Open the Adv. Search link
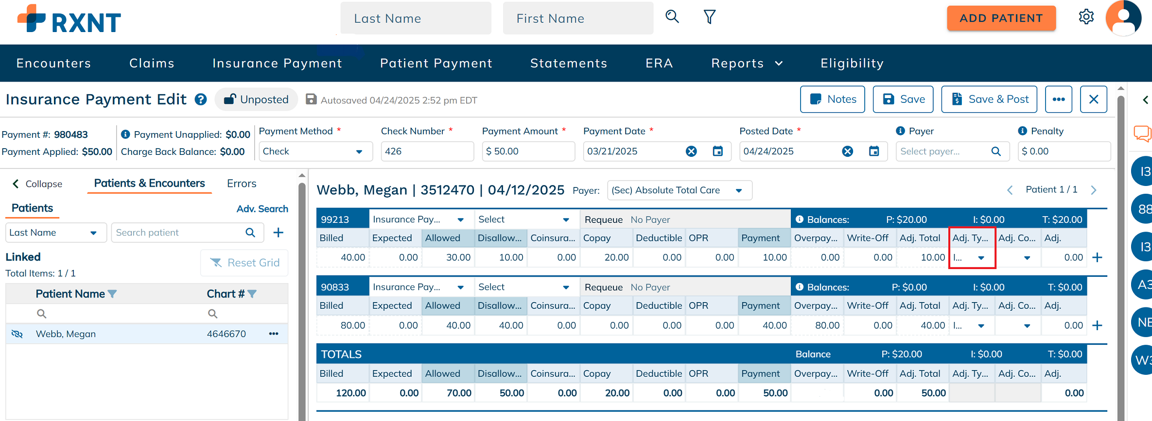The height and width of the screenshot is (421, 1152). click(x=262, y=209)
